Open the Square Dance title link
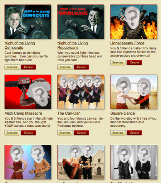Screen dimensions: 161x183 (123, 113)
